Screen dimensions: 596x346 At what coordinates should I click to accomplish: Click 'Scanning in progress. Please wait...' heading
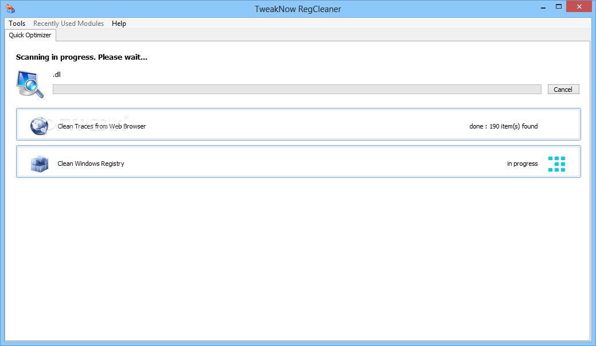point(81,57)
